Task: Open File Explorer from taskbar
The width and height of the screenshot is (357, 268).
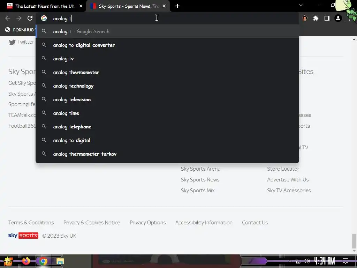Action: coord(60,261)
